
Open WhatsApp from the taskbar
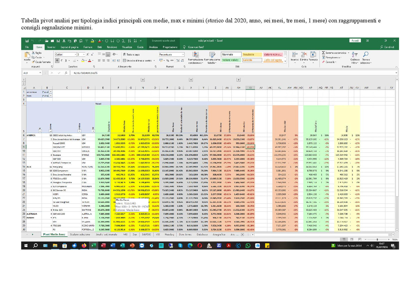248,246
